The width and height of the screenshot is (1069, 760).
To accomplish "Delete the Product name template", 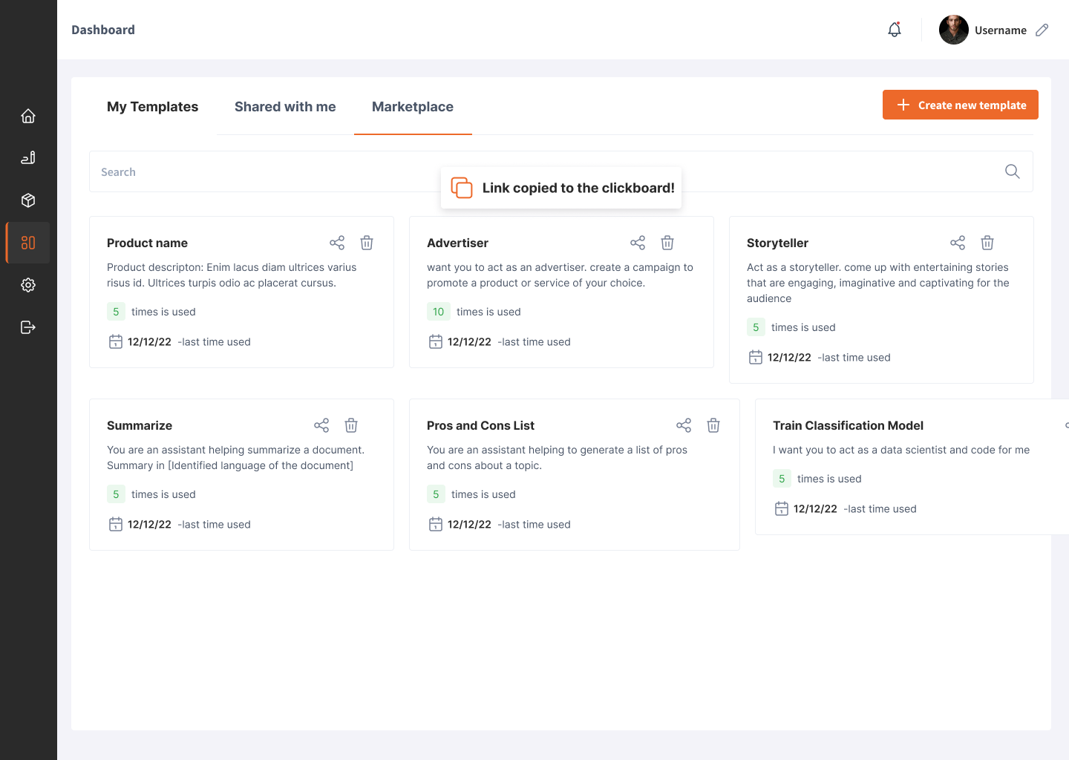I will coord(367,243).
